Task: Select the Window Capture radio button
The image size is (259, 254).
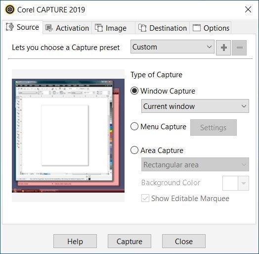Action: [134, 91]
